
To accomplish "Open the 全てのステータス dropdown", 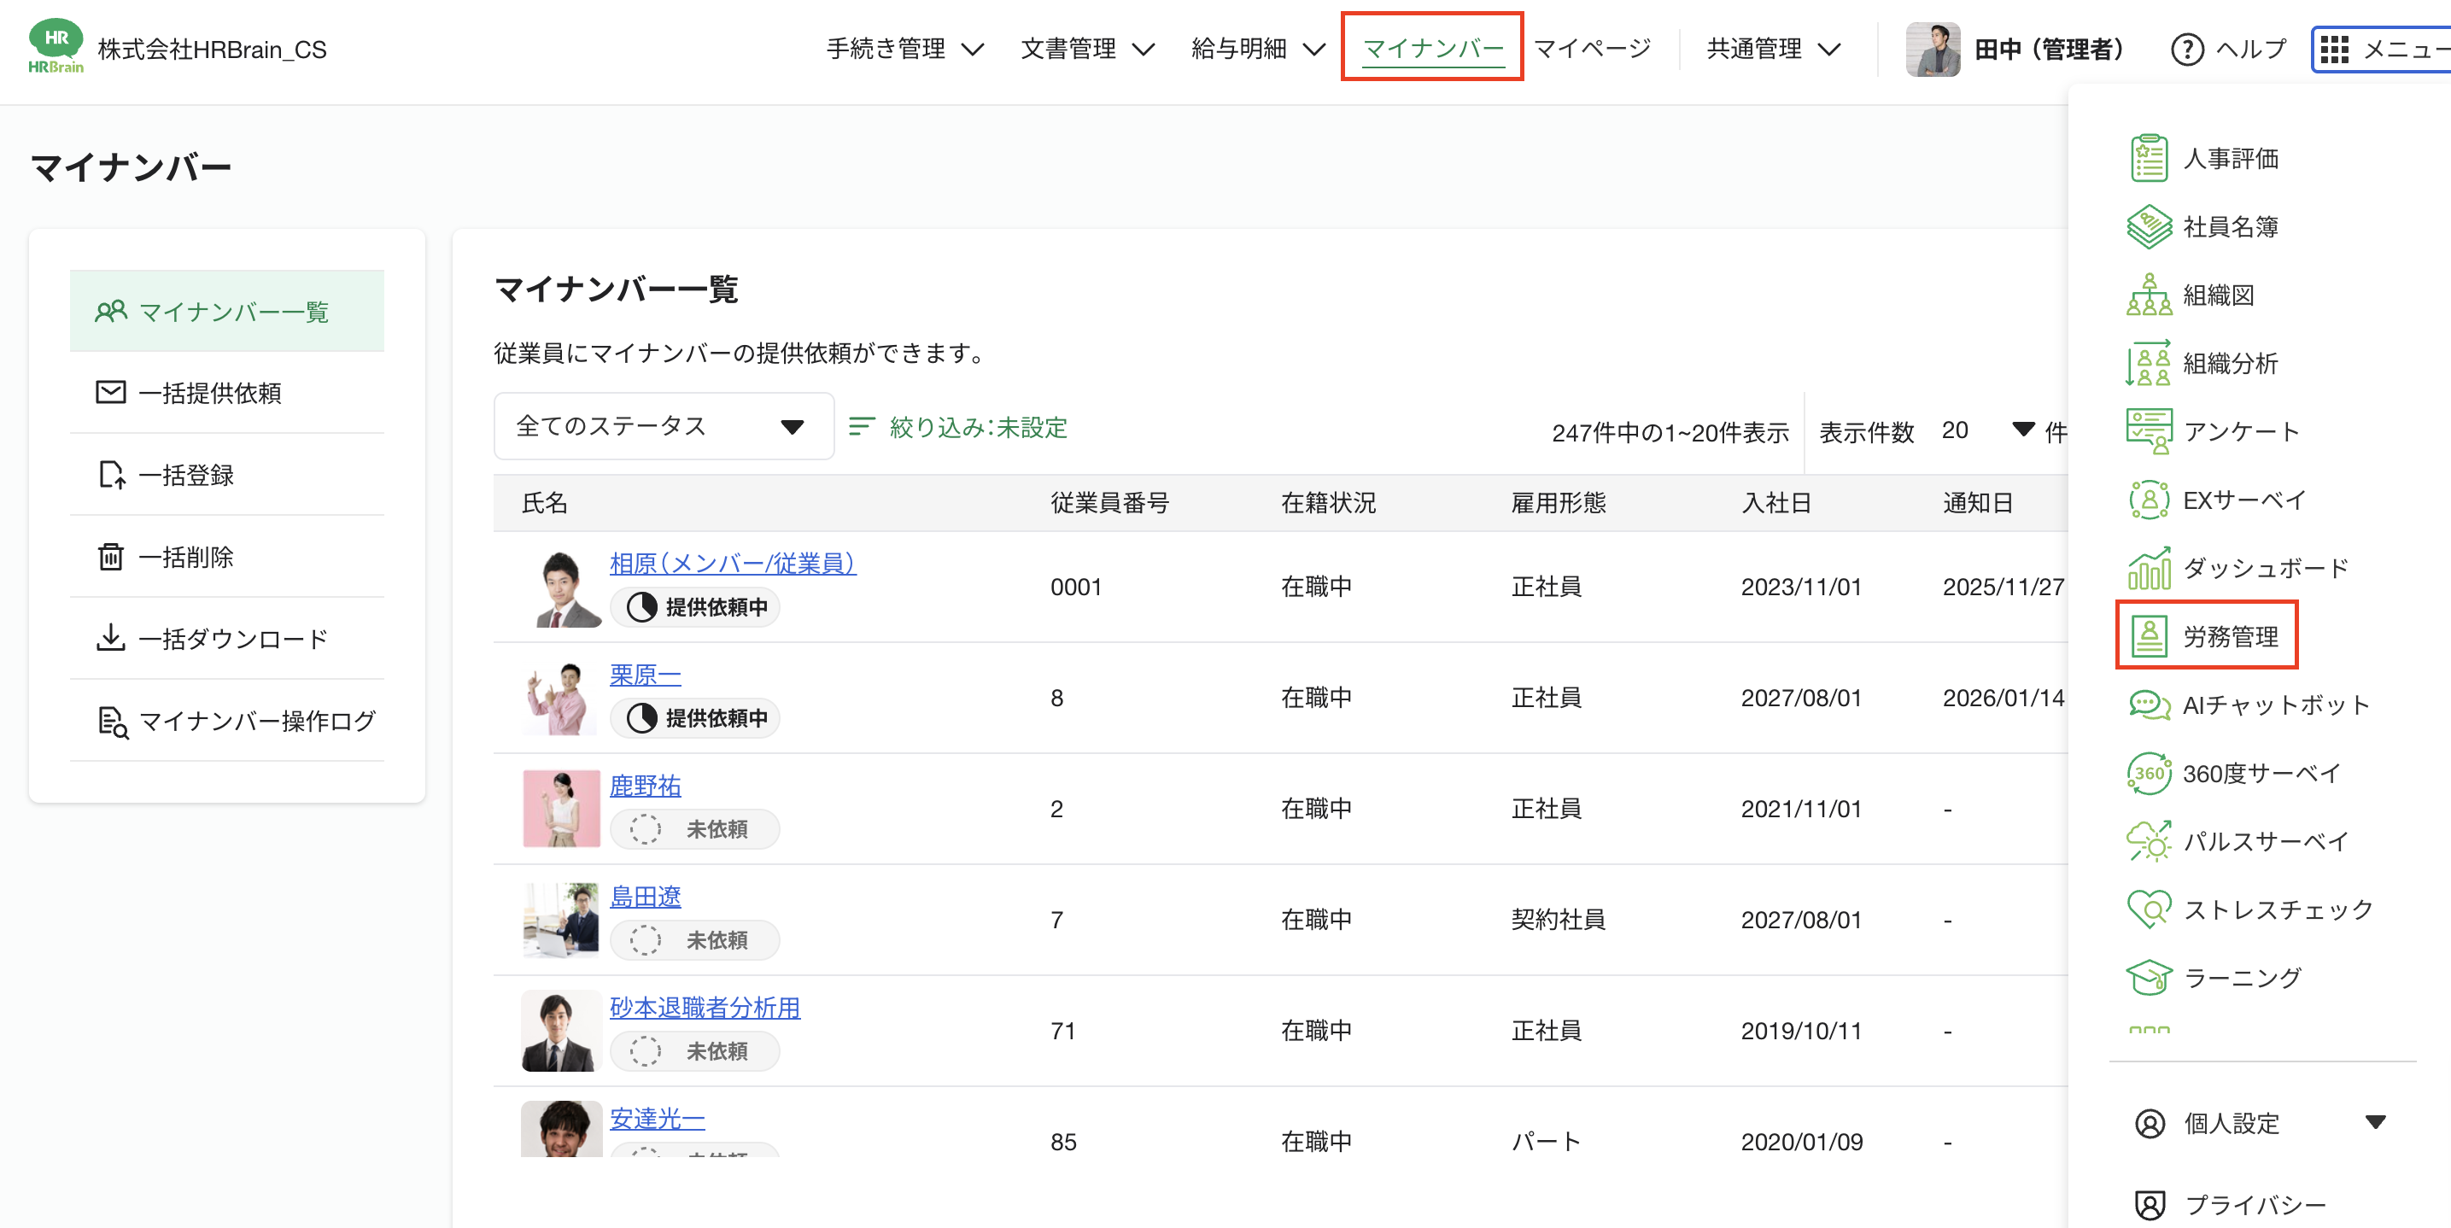I will pos(664,426).
